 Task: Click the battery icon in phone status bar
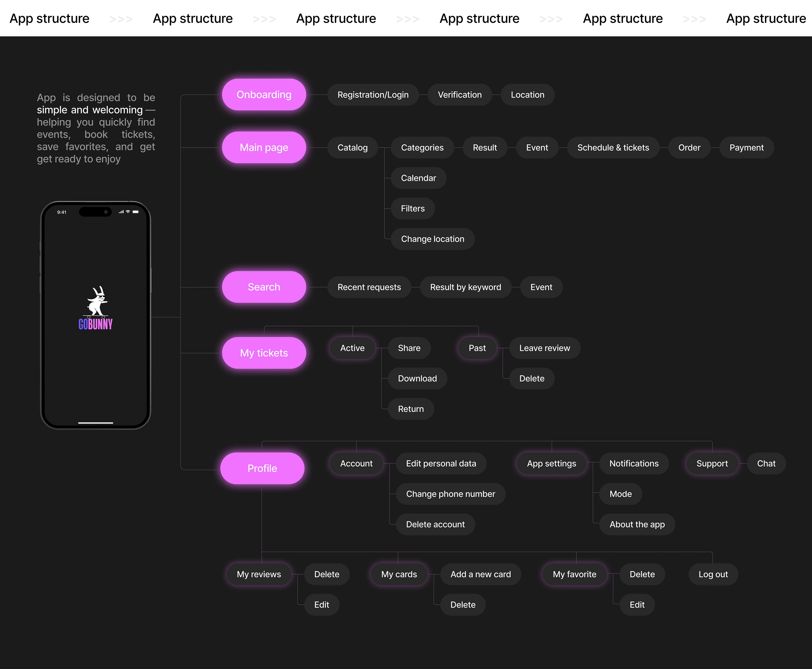136,212
